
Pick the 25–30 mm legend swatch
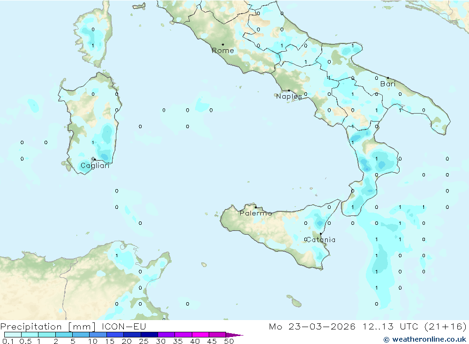coord(149,335)
